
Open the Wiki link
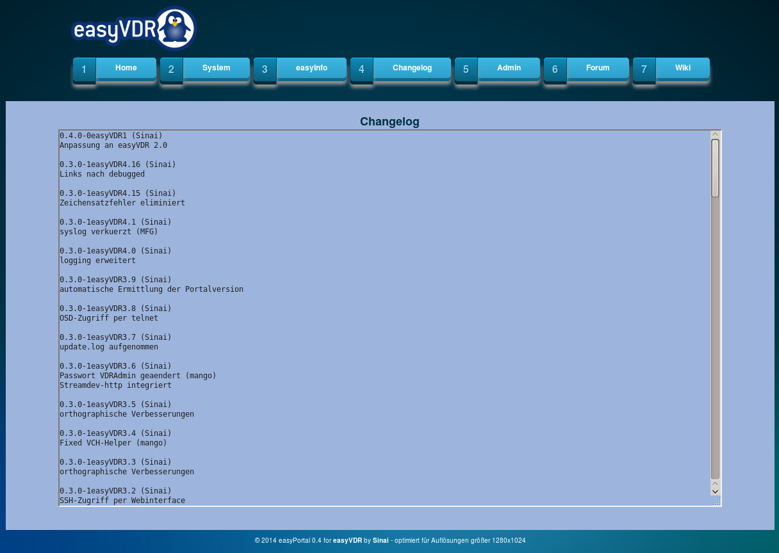(683, 68)
